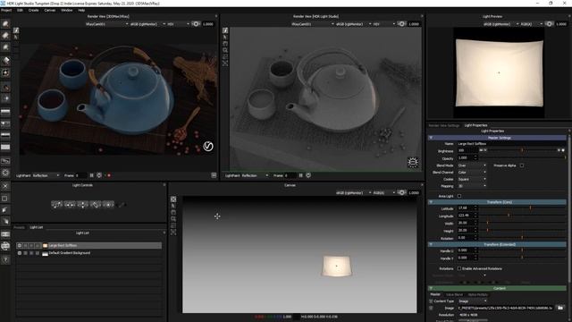Select LightPaint brush in HDR Light Studio view
This screenshot has width=572, height=322.
[225, 30]
